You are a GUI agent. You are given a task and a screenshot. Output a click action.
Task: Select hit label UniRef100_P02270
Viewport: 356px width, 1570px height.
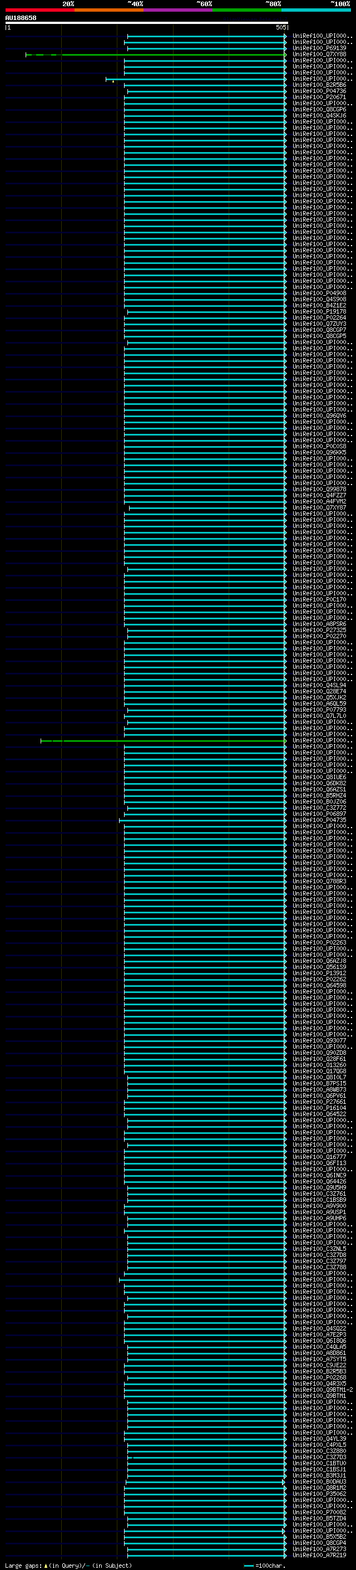coord(319,635)
